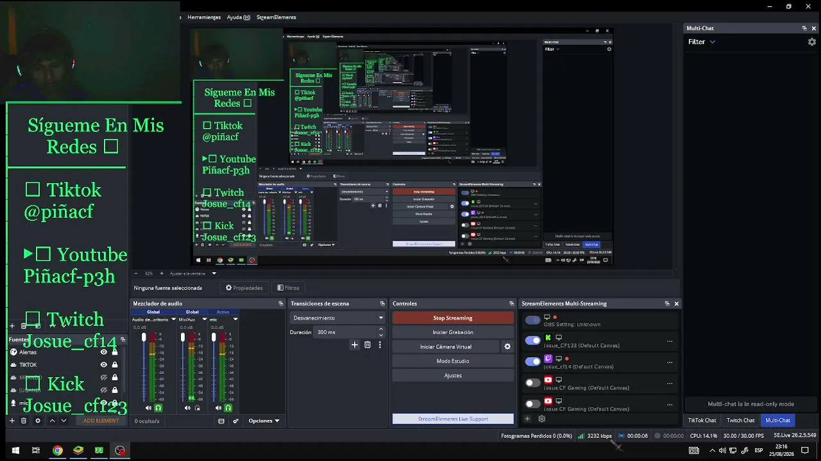Open the Herramientas menu

(204, 17)
